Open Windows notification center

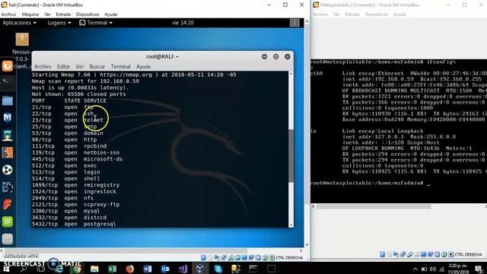(x=479, y=269)
